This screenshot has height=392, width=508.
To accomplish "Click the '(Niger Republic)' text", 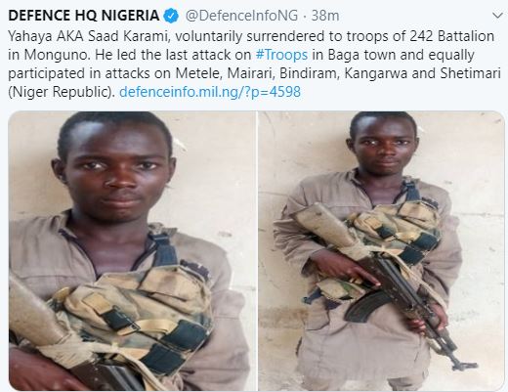I will pyautogui.click(x=62, y=92).
